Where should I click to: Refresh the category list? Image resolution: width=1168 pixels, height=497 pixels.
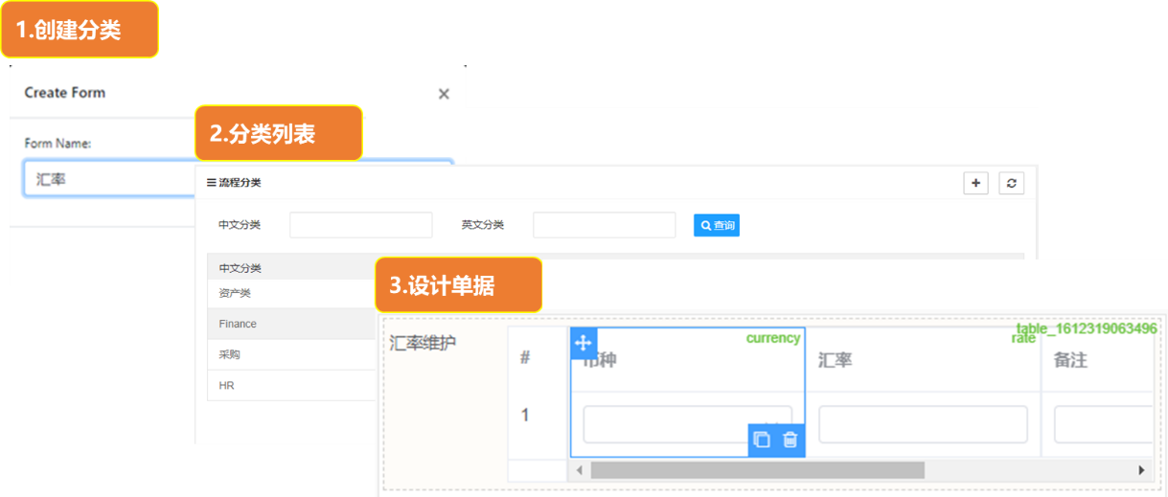(x=1011, y=183)
